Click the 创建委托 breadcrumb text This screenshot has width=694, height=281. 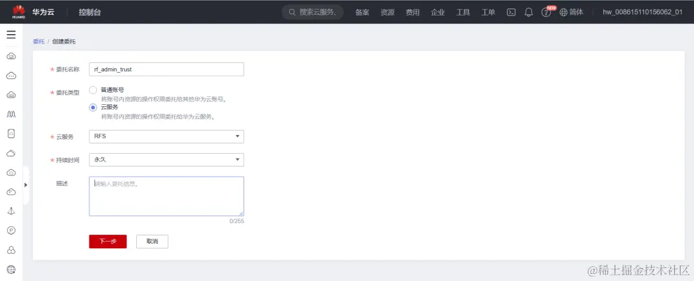tap(64, 42)
